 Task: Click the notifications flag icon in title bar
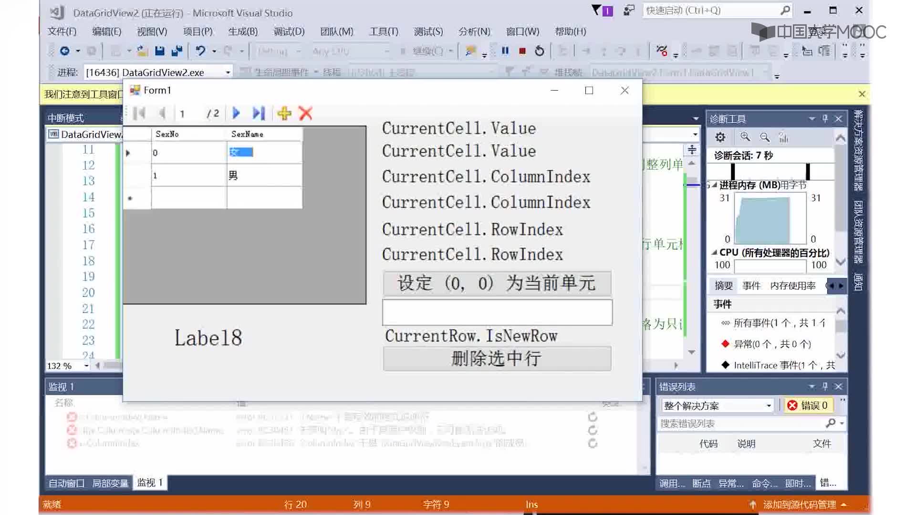pyautogui.click(x=602, y=10)
